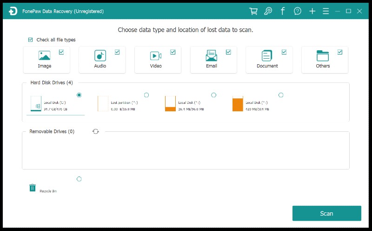Open the Facebook icon in title bar
The image size is (372, 231).
tap(283, 11)
